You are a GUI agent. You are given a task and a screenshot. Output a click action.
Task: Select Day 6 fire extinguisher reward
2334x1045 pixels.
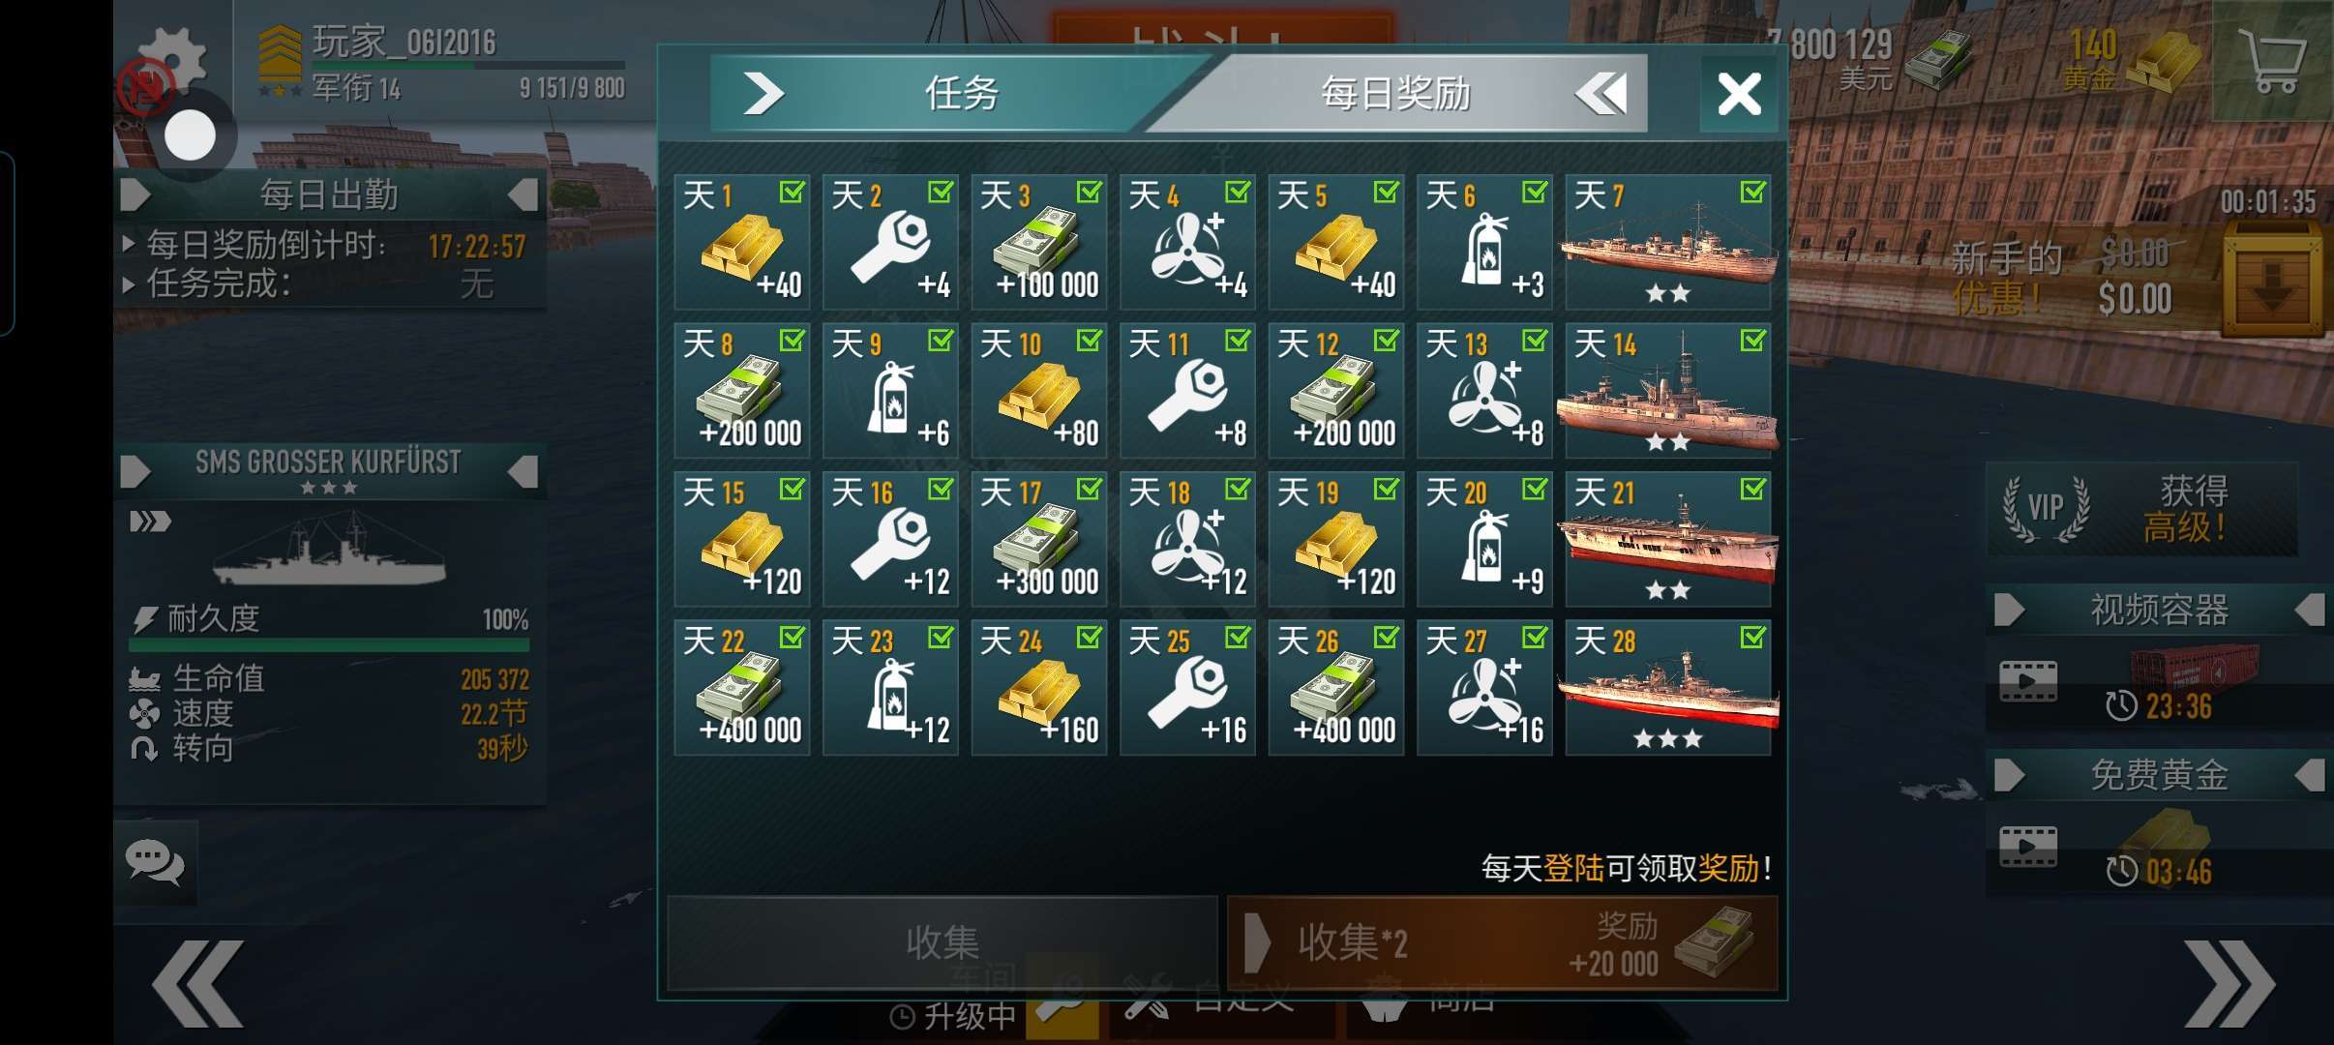1484,242
